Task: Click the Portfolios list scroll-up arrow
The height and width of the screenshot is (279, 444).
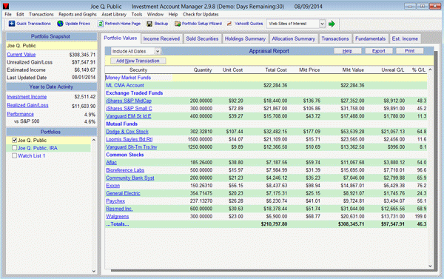Action: [x=94, y=140]
